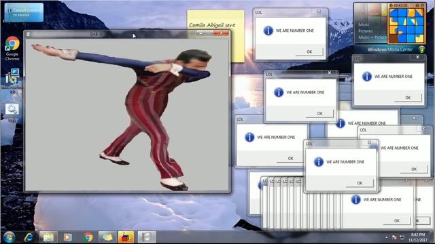The height and width of the screenshot is (244, 435).
Task: Click info icon in LOL dialog under Media Center
Action: 367,77
